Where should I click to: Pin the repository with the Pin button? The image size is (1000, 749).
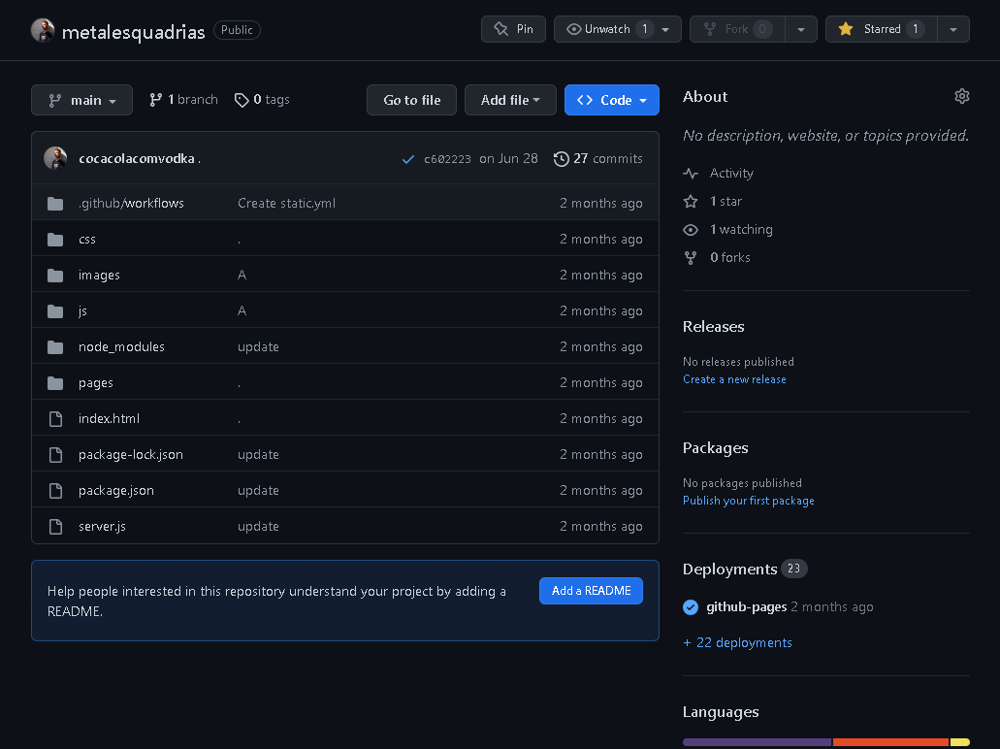tap(513, 29)
